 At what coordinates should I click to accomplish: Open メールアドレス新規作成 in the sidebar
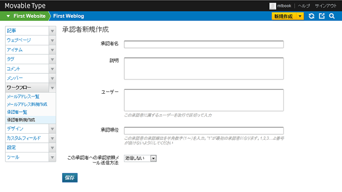pyautogui.click(x=27, y=105)
